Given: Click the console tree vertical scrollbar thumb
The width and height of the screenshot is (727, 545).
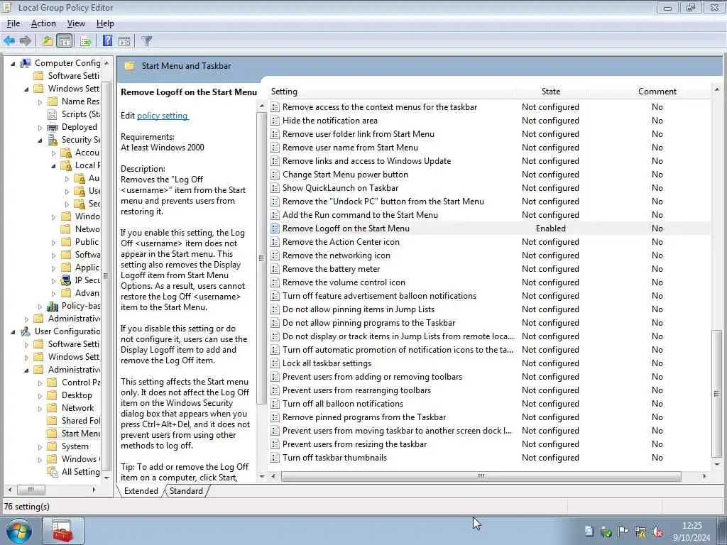Looking at the screenshot, I should tap(106, 276).
